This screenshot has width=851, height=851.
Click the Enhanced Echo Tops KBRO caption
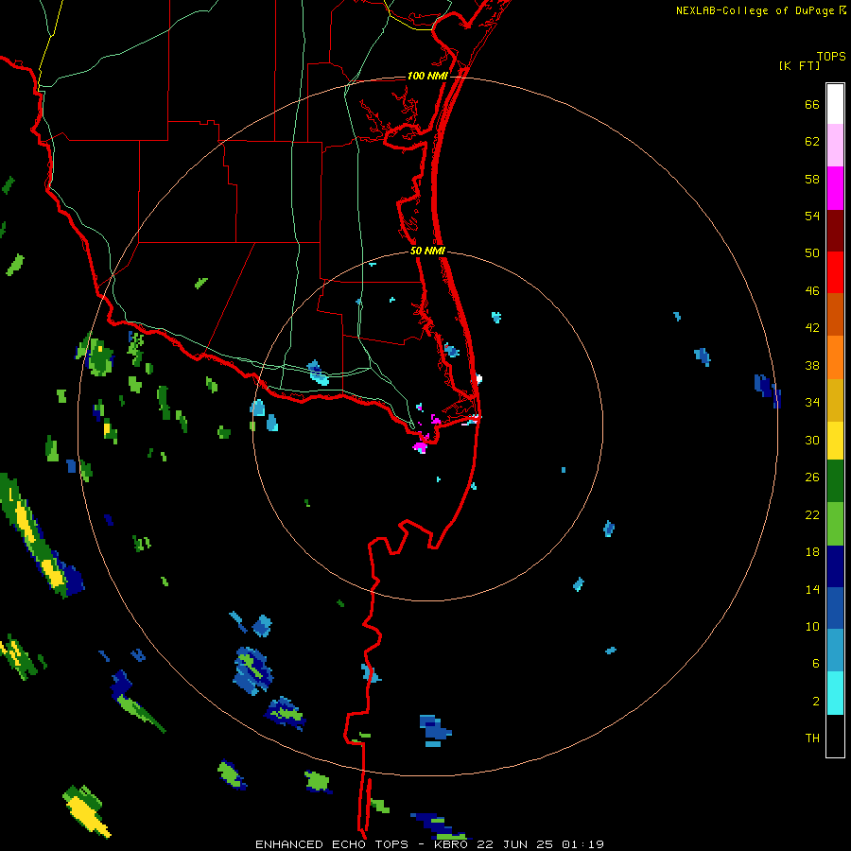(x=429, y=844)
